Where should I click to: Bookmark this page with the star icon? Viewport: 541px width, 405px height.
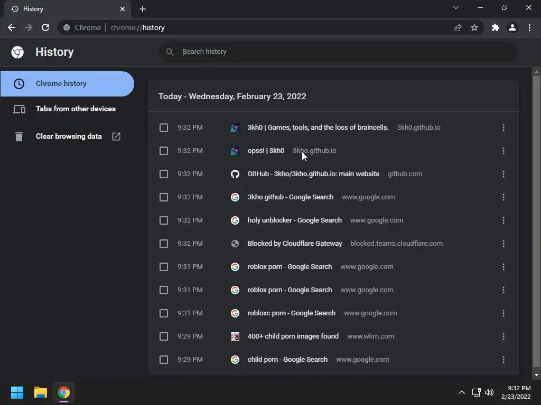pos(474,27)
